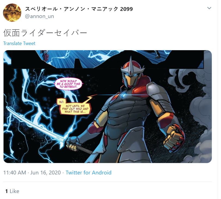Image resolution: width=221 pixels, height=199 pixels.
Task: Visit the @annon_un handle link
Action: coord(40,16)
